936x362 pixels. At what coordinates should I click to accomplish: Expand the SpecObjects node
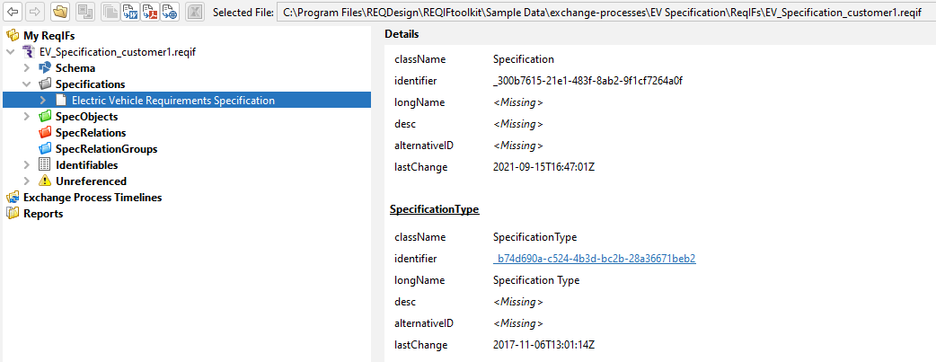(27, 117)
